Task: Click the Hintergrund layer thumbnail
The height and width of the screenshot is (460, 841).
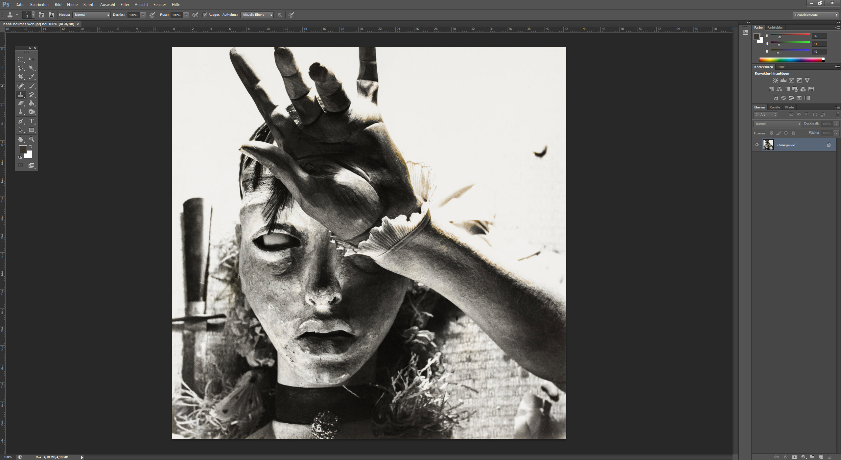Action: pyautogui.click(x=768, y=145)
